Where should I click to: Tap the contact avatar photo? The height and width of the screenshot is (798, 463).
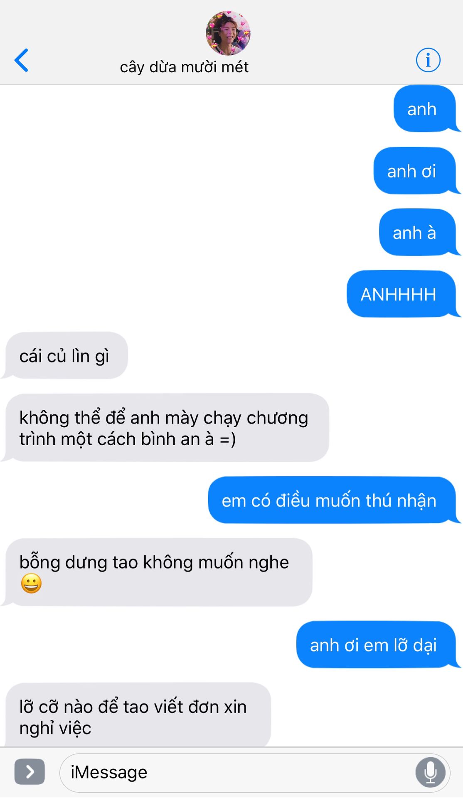(228, 33)
